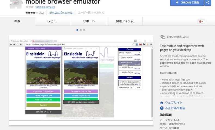The height and width of the screenshot is (130, 215).
Task: Choose Mobile - Portrait 320 x 533 option
Action: 130,58
